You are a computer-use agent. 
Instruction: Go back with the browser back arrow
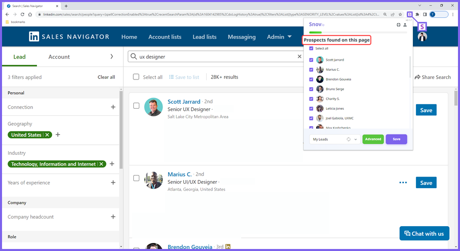pyautogui.click(x=7, y=14)
